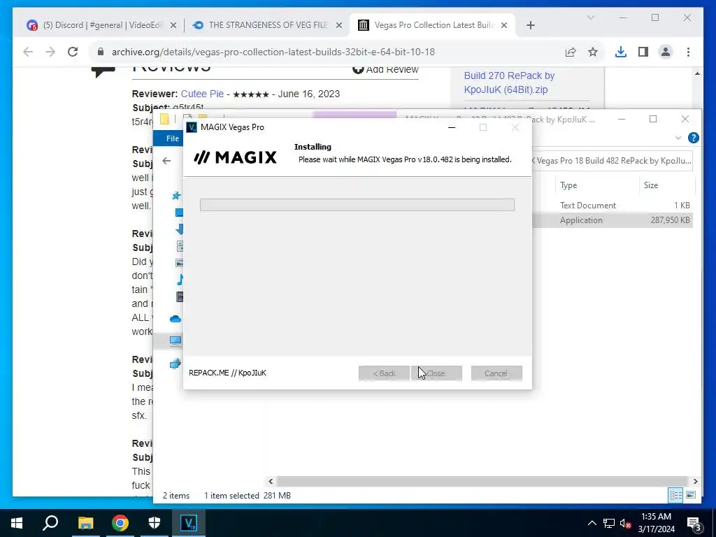Open File Explorer from taskbar

[x=85, y=523]
